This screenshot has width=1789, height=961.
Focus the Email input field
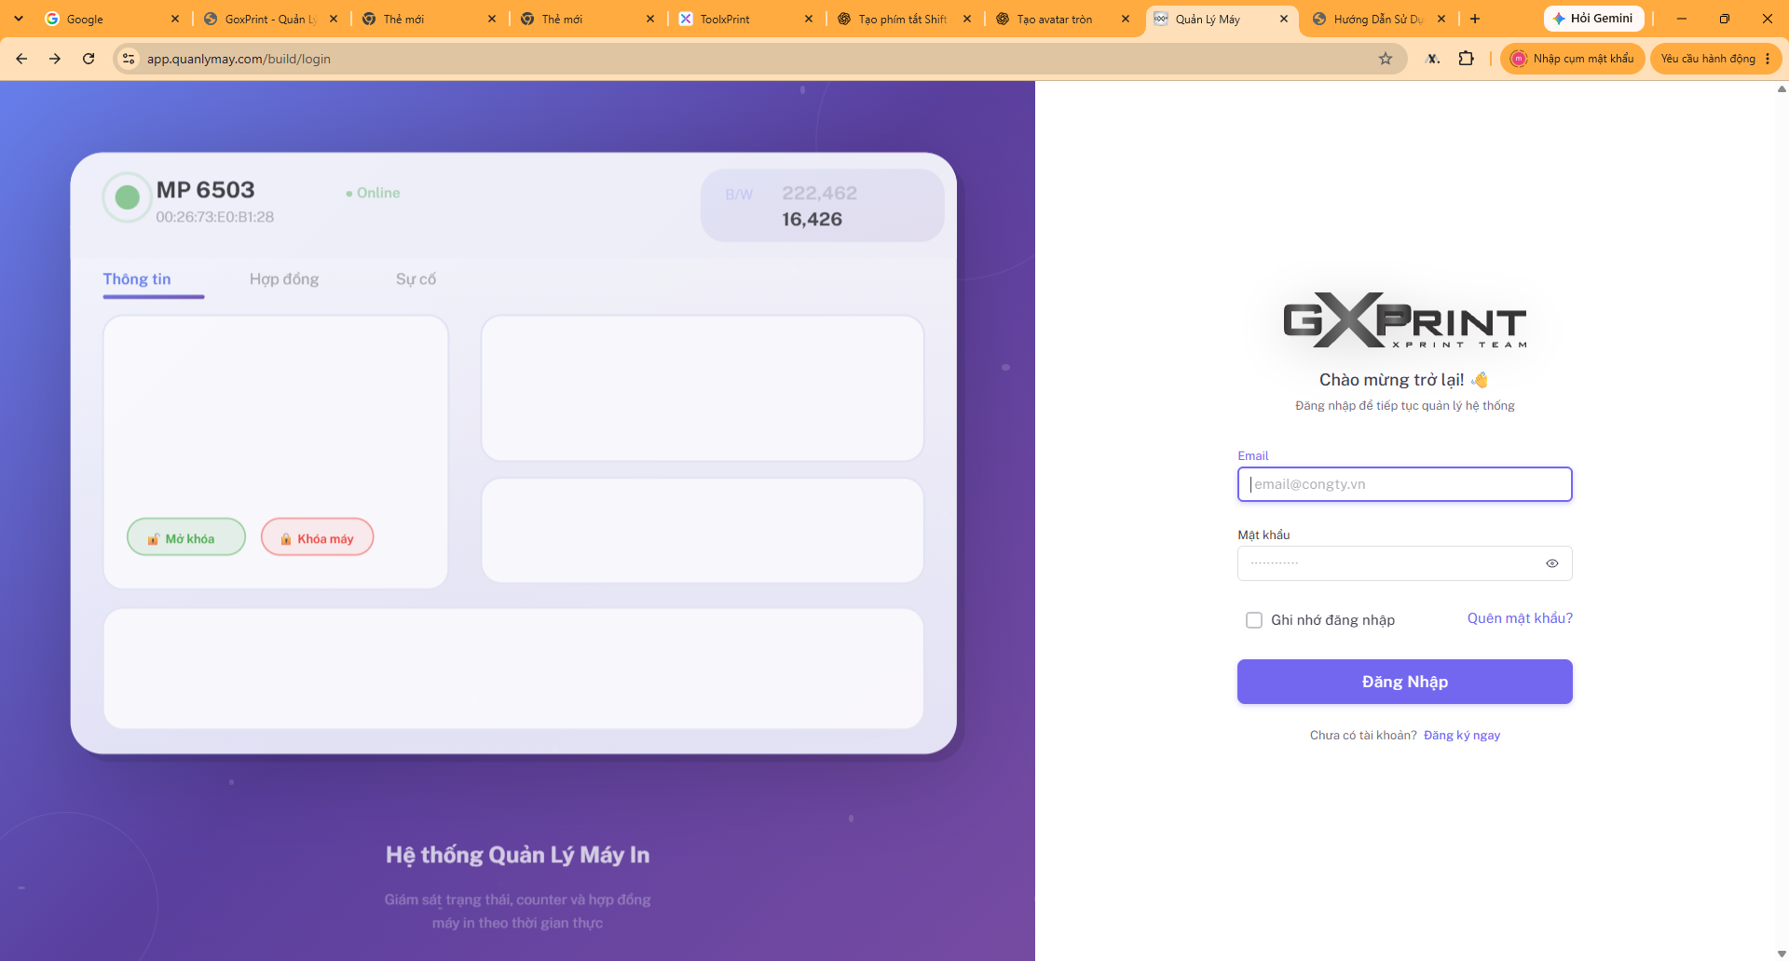pyautogui.click(x=1404, y=484)
